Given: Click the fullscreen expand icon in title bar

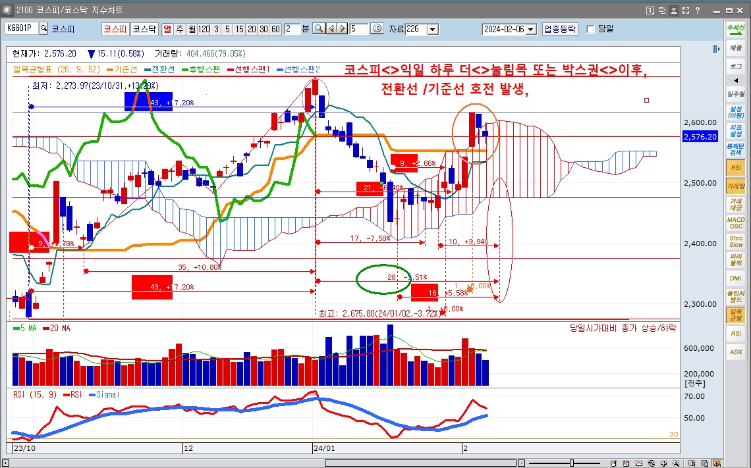Looking at the screenshot, I should [x=685, y=10].
